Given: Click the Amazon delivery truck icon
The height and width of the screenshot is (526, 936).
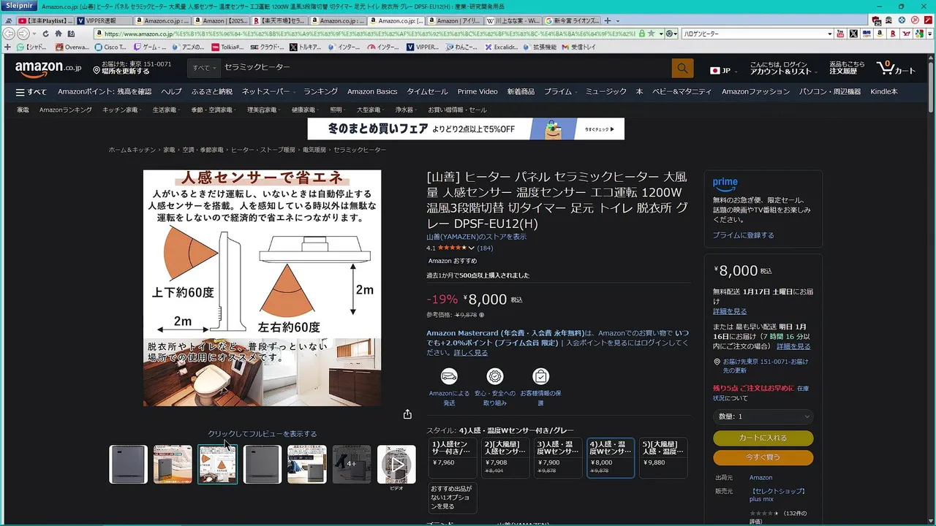Looking at the screenshot, I should pos(449,376).
